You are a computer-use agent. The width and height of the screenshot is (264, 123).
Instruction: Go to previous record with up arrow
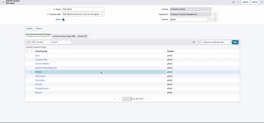[x=261, y=2]
